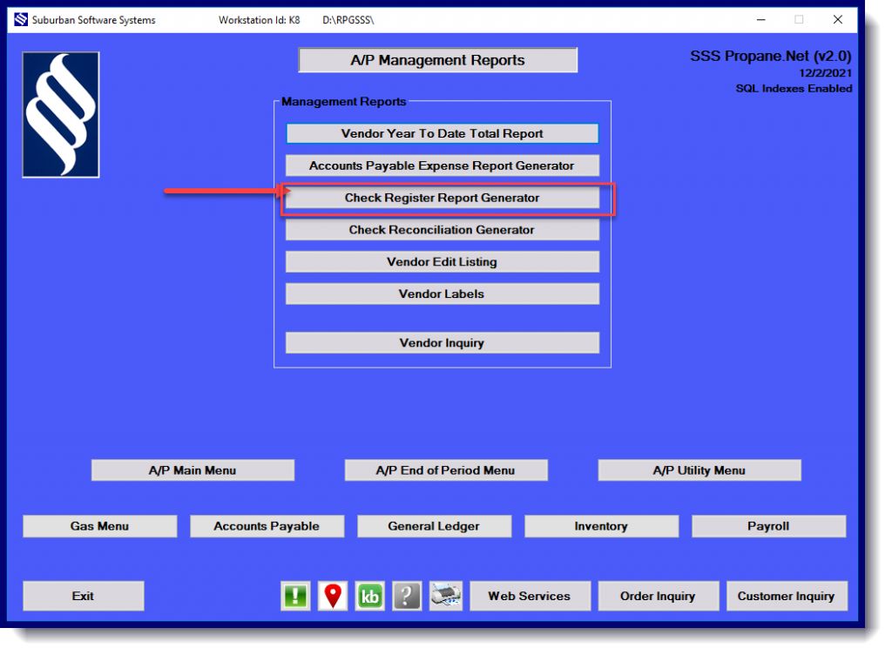This screenshot has height=655, width=892.
Task: Switch to the Accounts Payable module
Action: tap(267, 526)
